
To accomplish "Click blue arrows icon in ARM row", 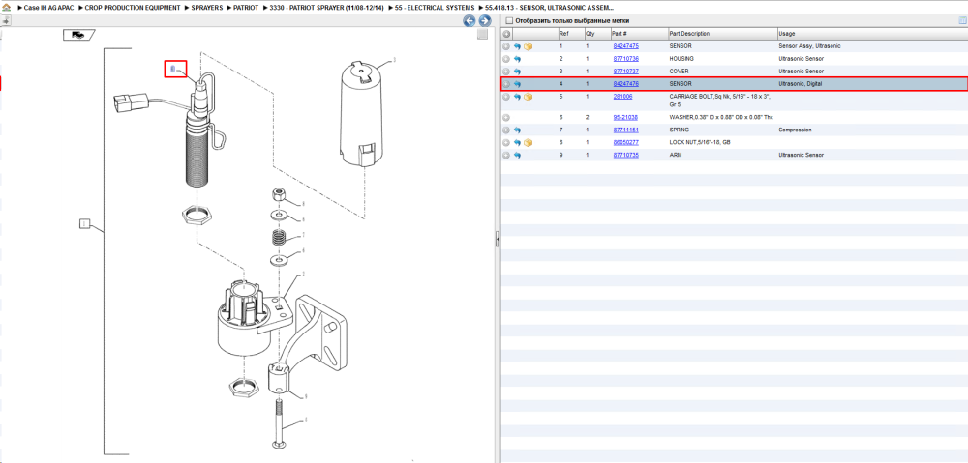I will pos(517,156).
